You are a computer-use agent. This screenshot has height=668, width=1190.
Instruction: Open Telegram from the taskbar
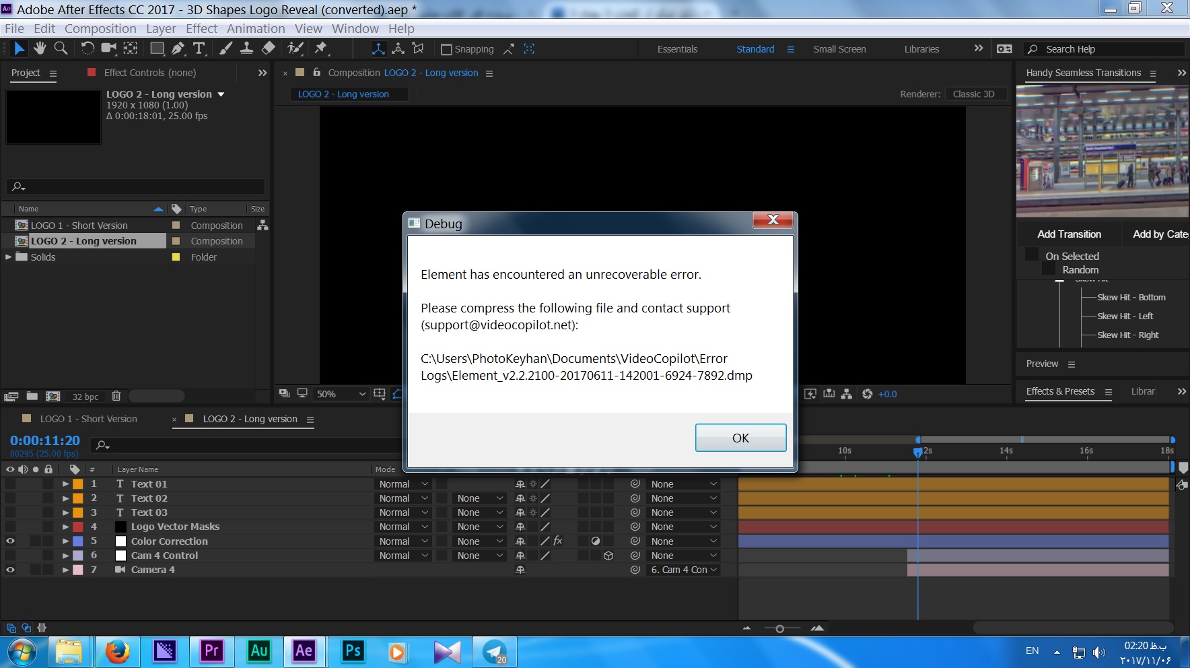[495, 651]
